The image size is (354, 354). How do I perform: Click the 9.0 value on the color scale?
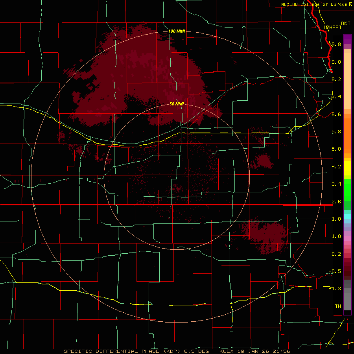336,62
